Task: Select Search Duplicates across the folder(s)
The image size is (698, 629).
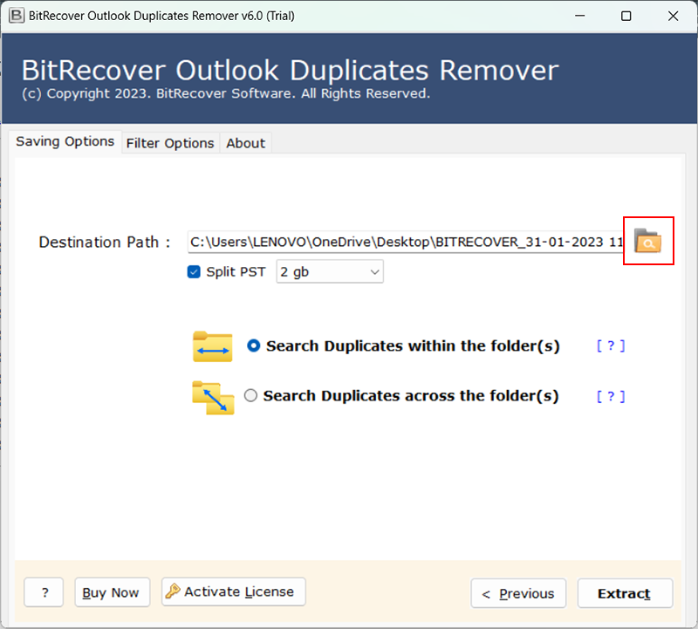Action: pyautogui.click(x=251, y=396)
